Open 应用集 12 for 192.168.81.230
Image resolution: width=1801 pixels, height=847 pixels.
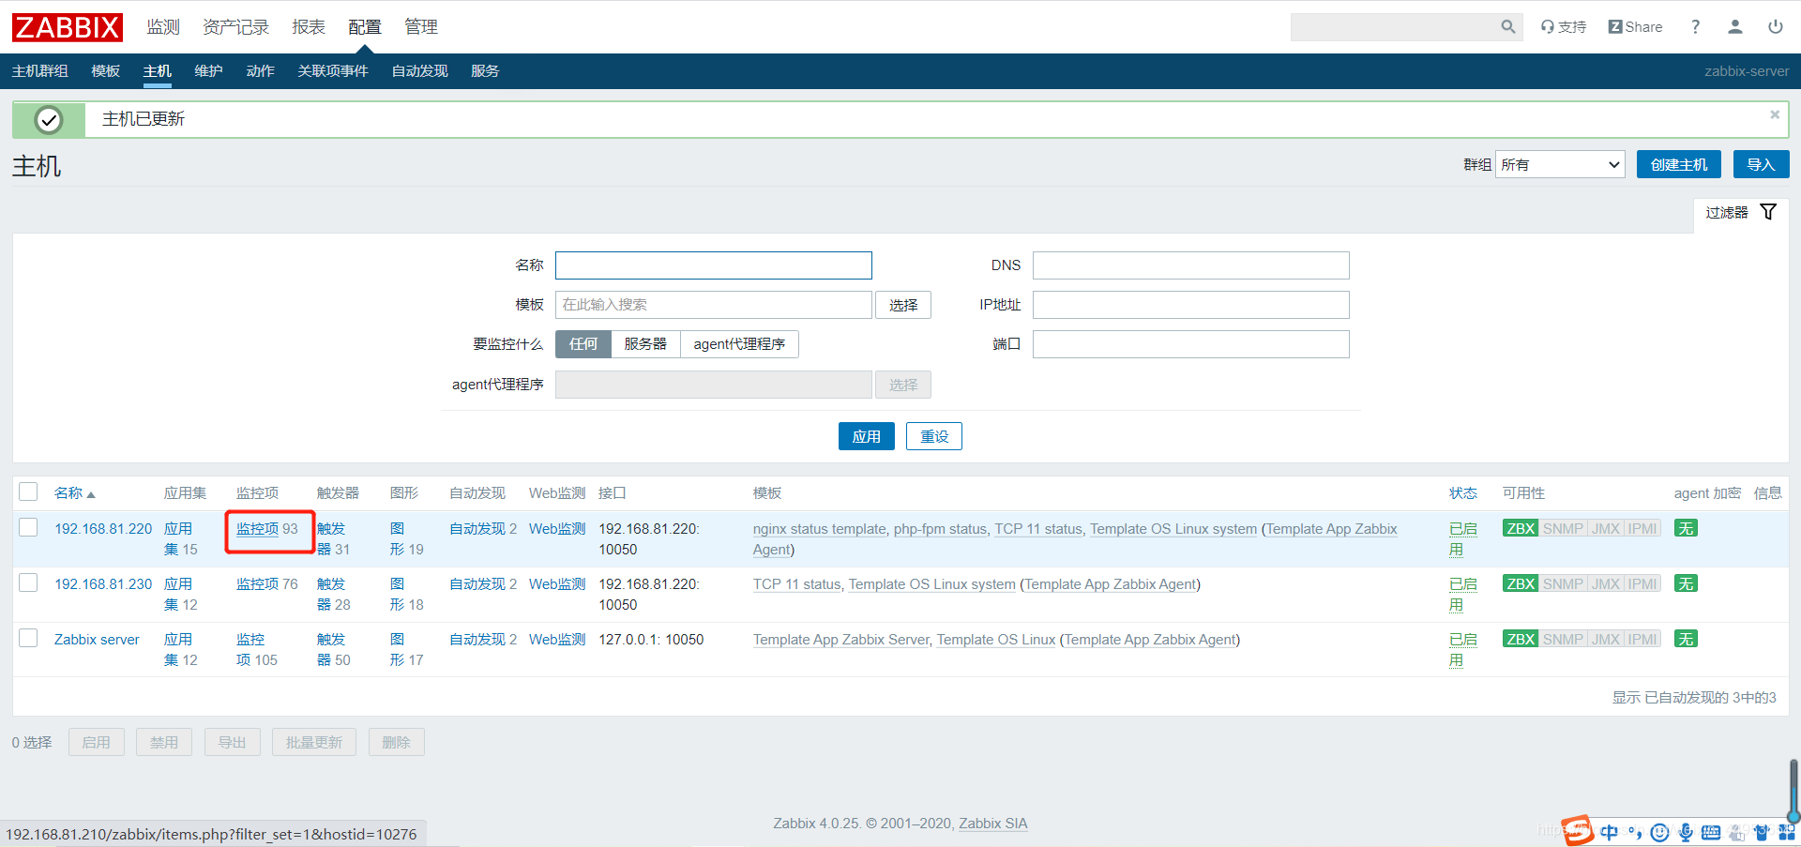coord(181,595)
